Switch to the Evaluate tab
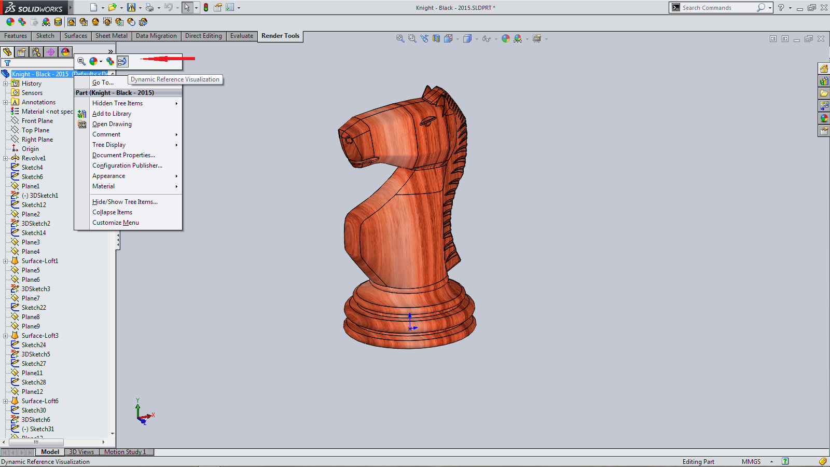 [241, 36]
